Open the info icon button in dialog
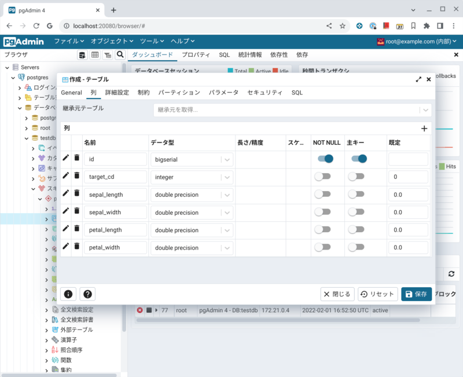The image size is (463, 377). (x=68, y=294)
